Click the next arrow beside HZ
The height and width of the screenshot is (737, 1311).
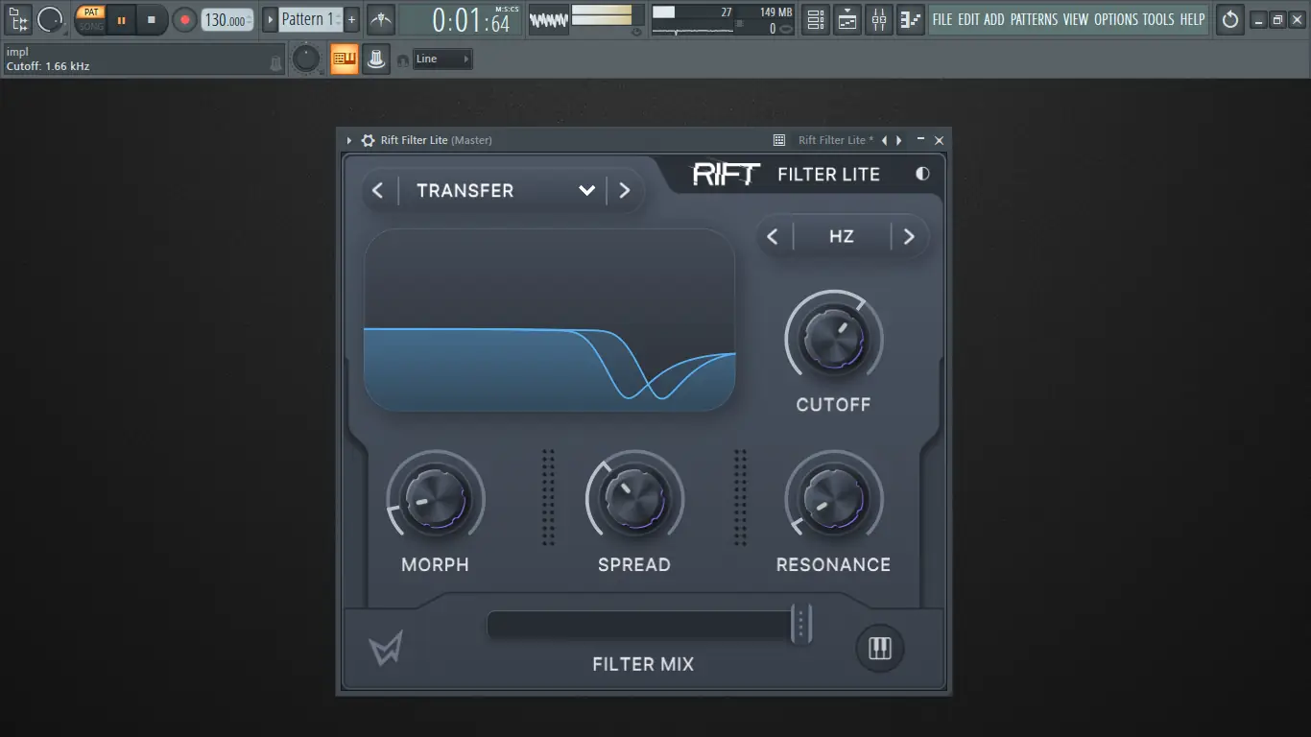click(x=908, y=236)
